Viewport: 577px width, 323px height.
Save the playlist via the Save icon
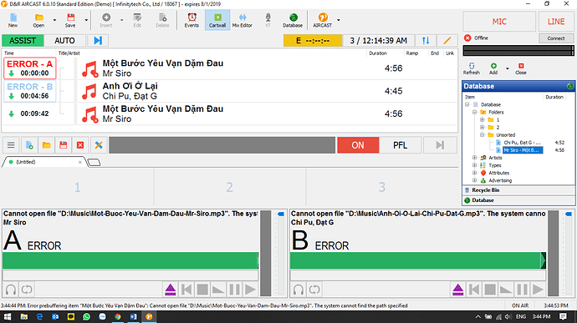[x=70, y=20]
